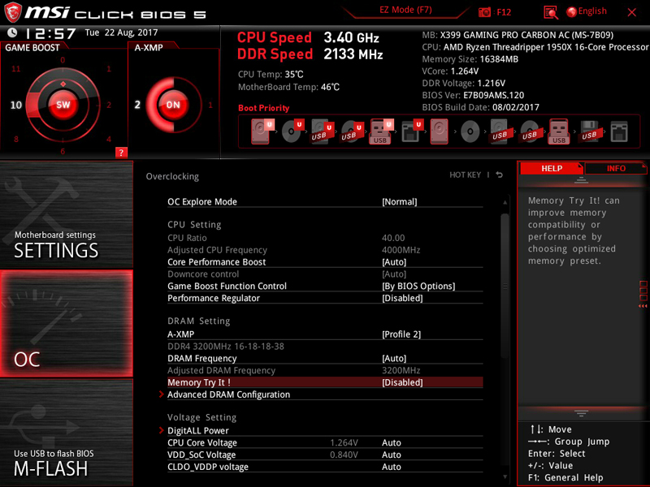Click the date Tue 22 Aug, 2017
This screenshot has width=650, height=487.
click(x=121, y=32)
